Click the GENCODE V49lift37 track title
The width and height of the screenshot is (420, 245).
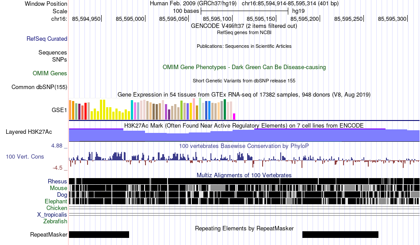click(244, 26)
